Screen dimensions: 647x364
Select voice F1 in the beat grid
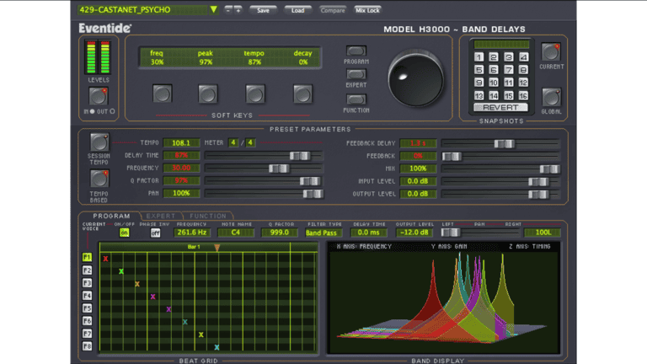(87, 257)
